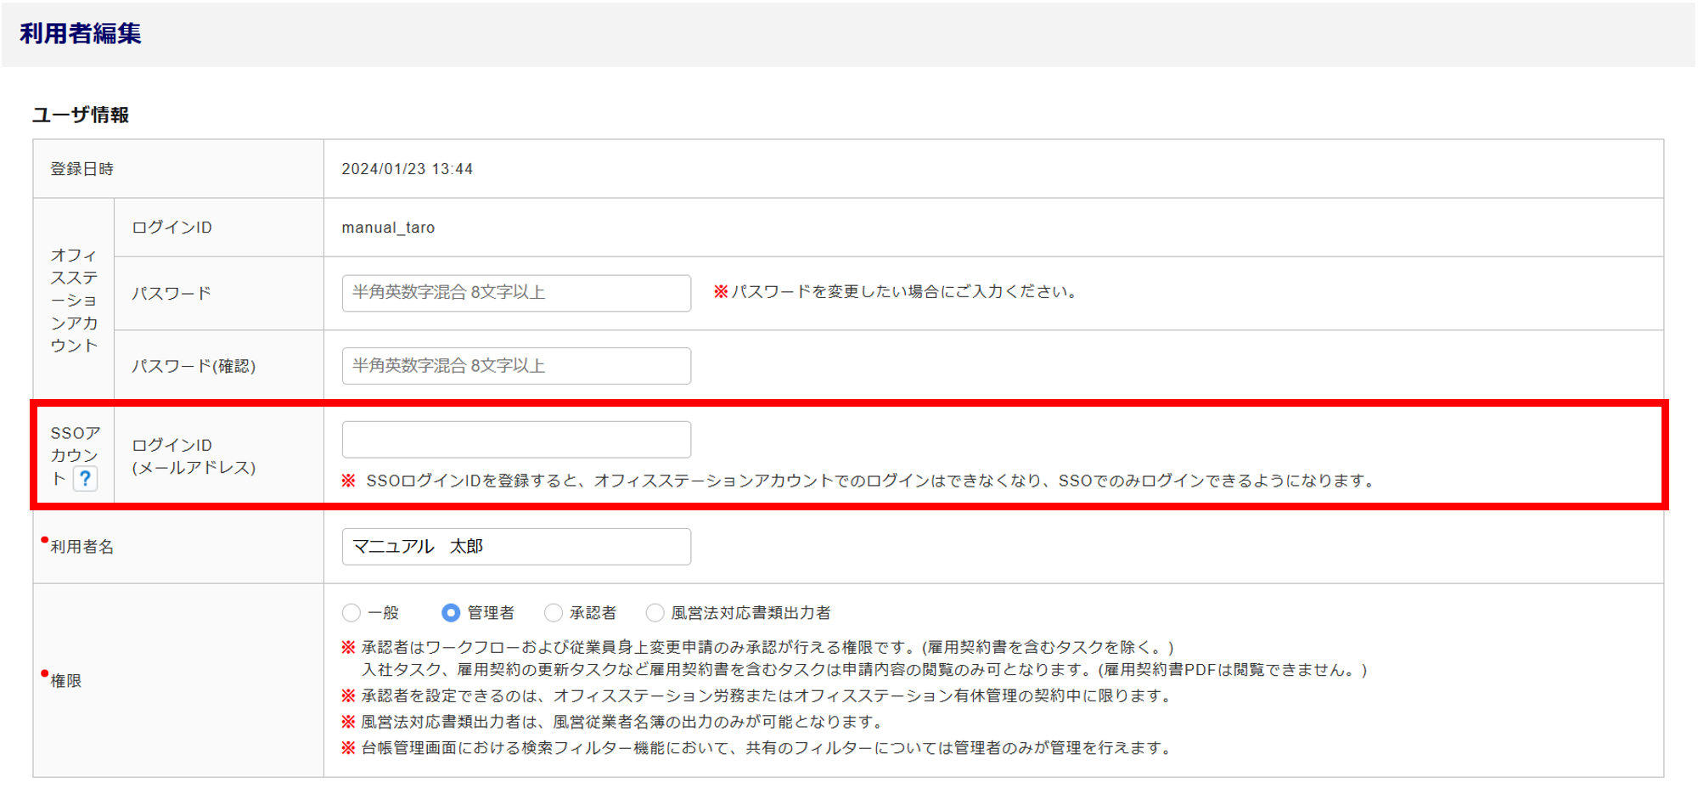The width and height of the screenshot is (1698, 799).
Task: Click the required 利用者名 row label
Action: (82, 547)
